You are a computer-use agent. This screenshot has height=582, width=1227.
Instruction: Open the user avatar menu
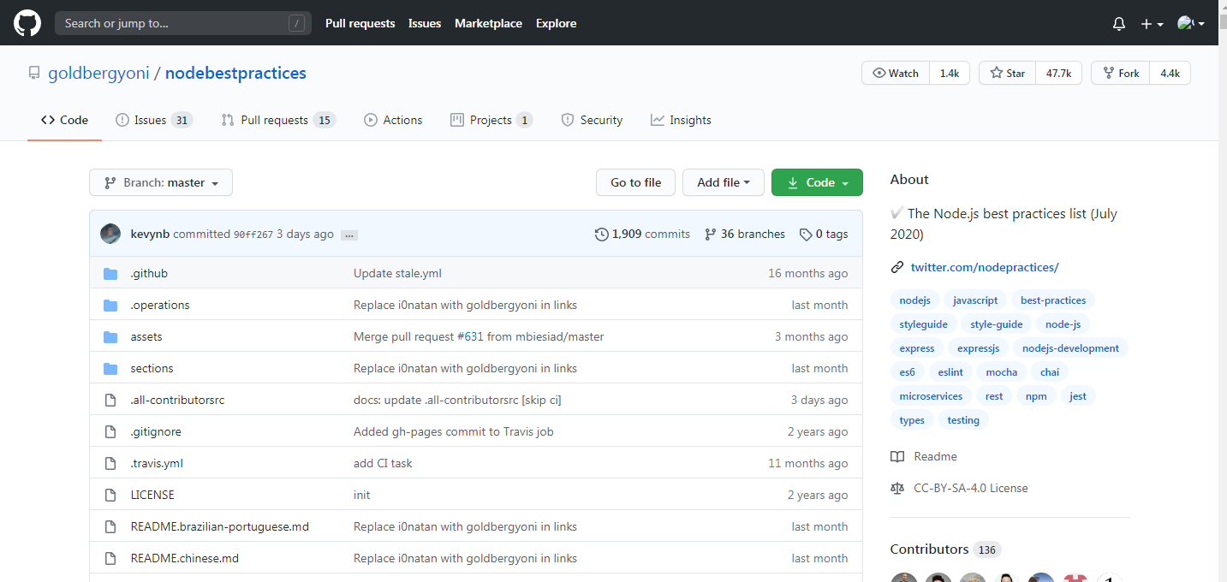pos(1190,24)
